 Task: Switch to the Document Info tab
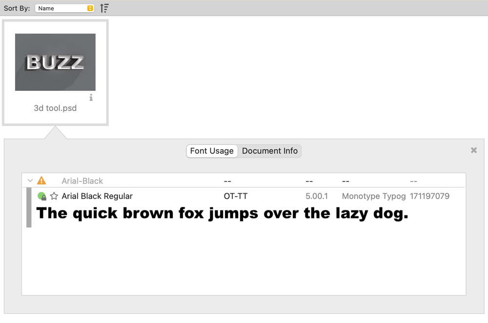coord(270,151)
